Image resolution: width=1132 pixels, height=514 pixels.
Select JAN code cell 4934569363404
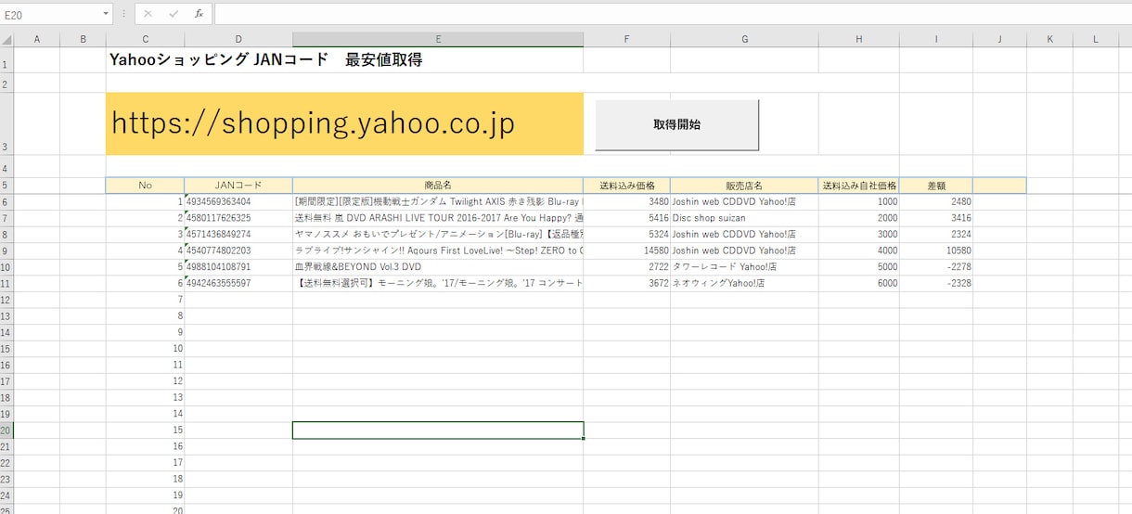tap(238, 201)
